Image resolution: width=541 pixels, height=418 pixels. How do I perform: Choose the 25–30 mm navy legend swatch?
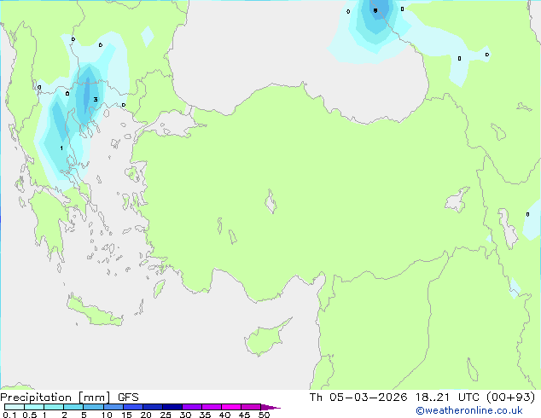tap(172, 407)
